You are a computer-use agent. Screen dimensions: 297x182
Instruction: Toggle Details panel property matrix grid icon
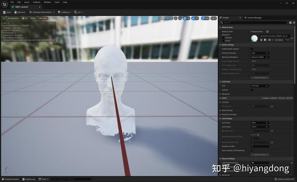point(291,23)
